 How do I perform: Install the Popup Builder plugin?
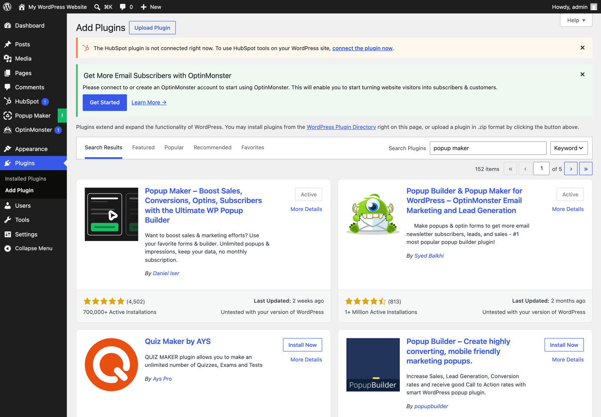coord(564,345)
